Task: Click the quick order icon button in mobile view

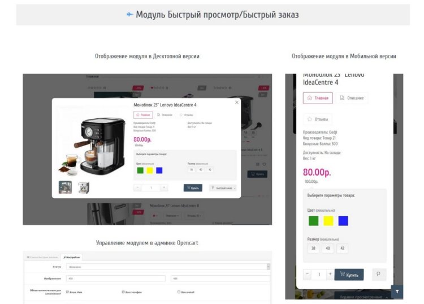Action: [379, 274]
